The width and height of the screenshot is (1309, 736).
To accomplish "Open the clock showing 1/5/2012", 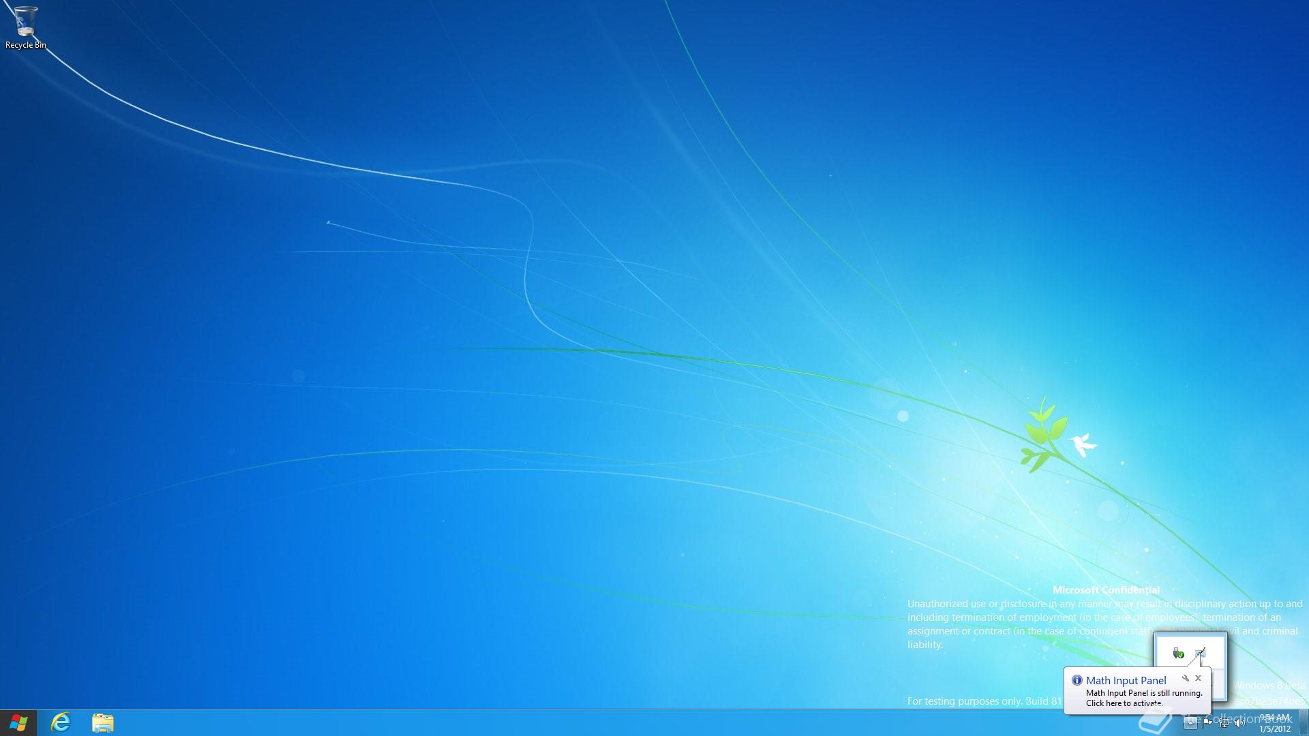I will (x=1274, y=723).
